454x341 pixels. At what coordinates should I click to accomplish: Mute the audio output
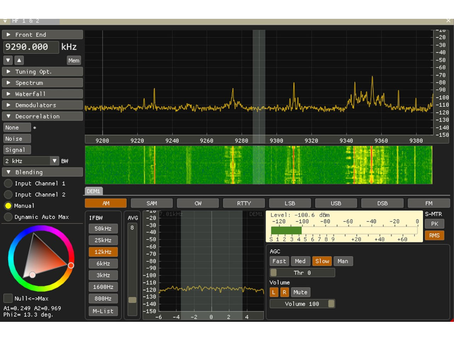pyautogui.click(x=300, y=292)
